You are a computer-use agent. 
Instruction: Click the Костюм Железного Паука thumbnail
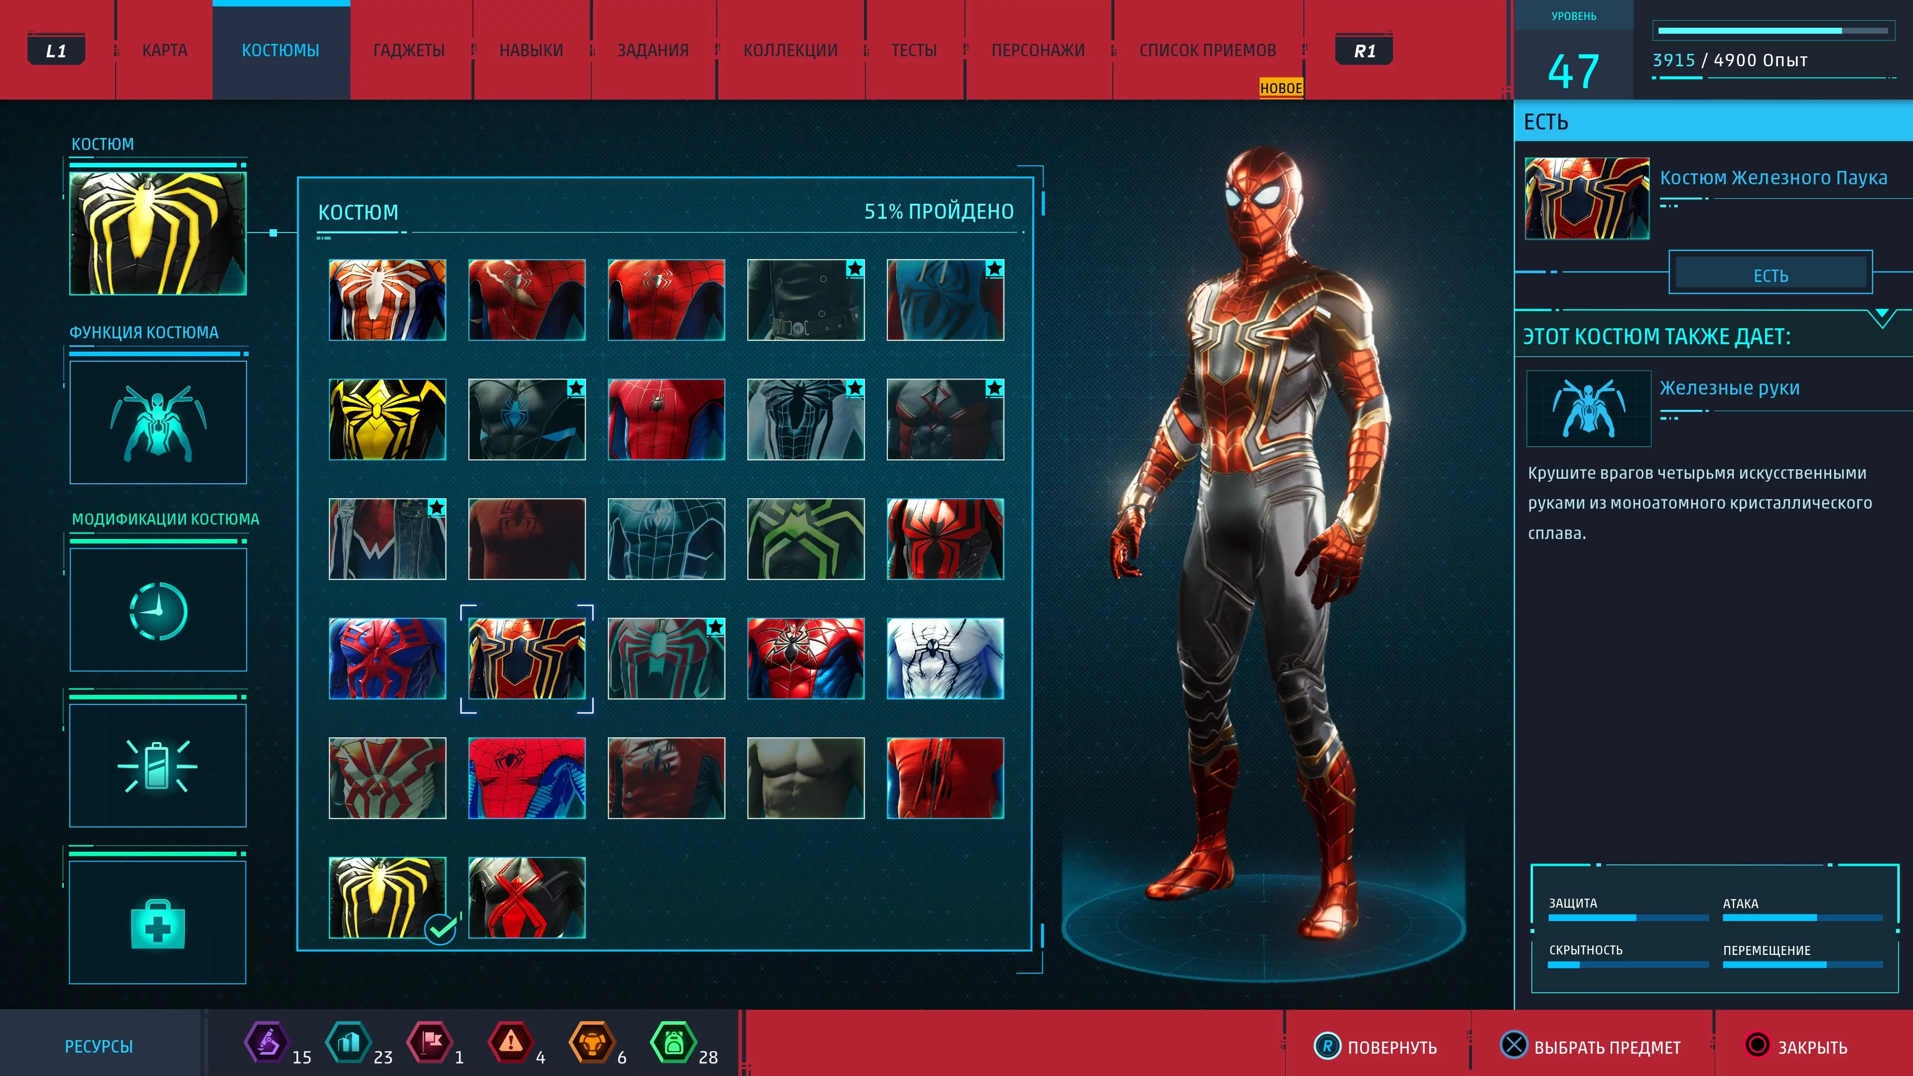coord(1587,198)
